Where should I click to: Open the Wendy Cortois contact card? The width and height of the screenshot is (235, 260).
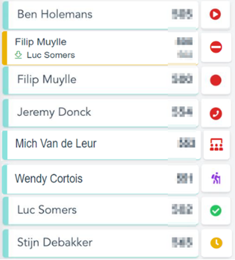[100, 179]
